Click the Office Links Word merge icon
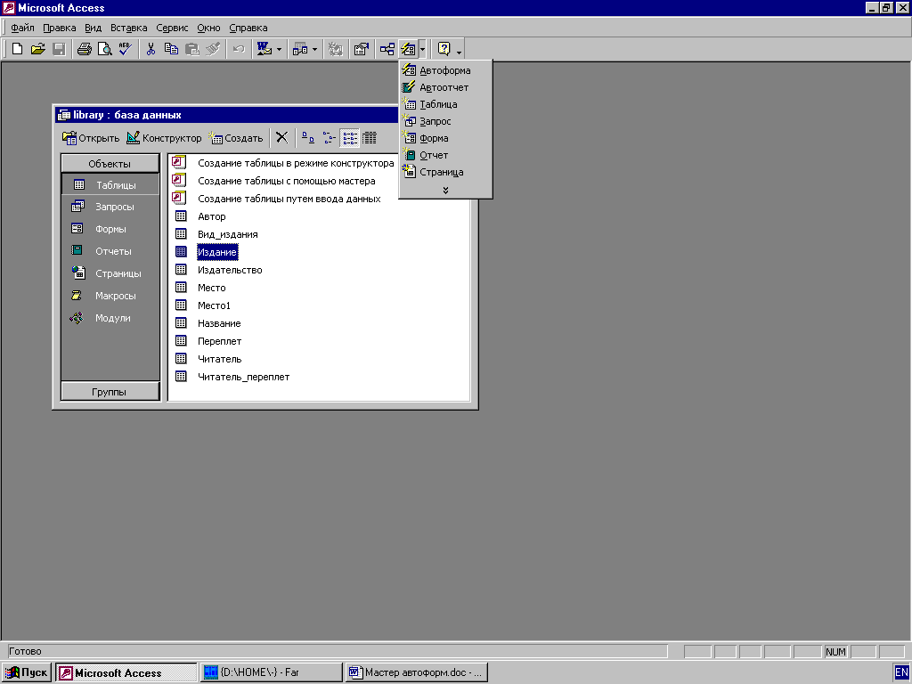Image resolution: width=912 pixels, height=684 pixels. point(264,50)
